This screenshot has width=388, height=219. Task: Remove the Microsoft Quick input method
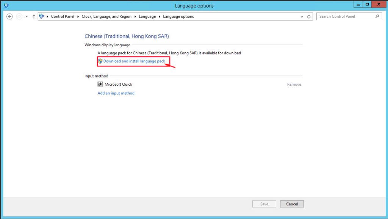click(x=294, y=84)
